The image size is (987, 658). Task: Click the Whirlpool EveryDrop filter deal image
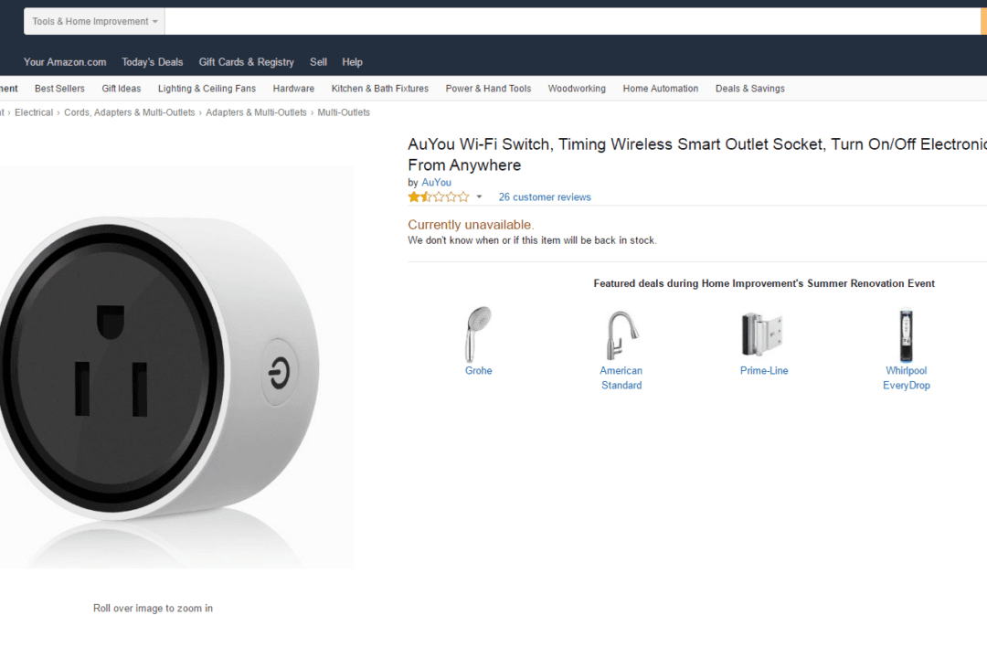[x=906, y=334]
